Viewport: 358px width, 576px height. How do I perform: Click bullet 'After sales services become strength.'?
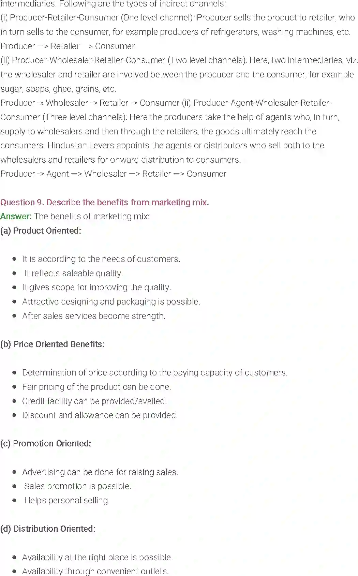pyautogui.click(x=94, y=316)
